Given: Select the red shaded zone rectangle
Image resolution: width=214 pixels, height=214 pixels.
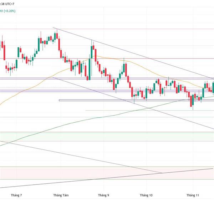Looking at the screenshot, I should pyautogui.click(x=107, y=173).
